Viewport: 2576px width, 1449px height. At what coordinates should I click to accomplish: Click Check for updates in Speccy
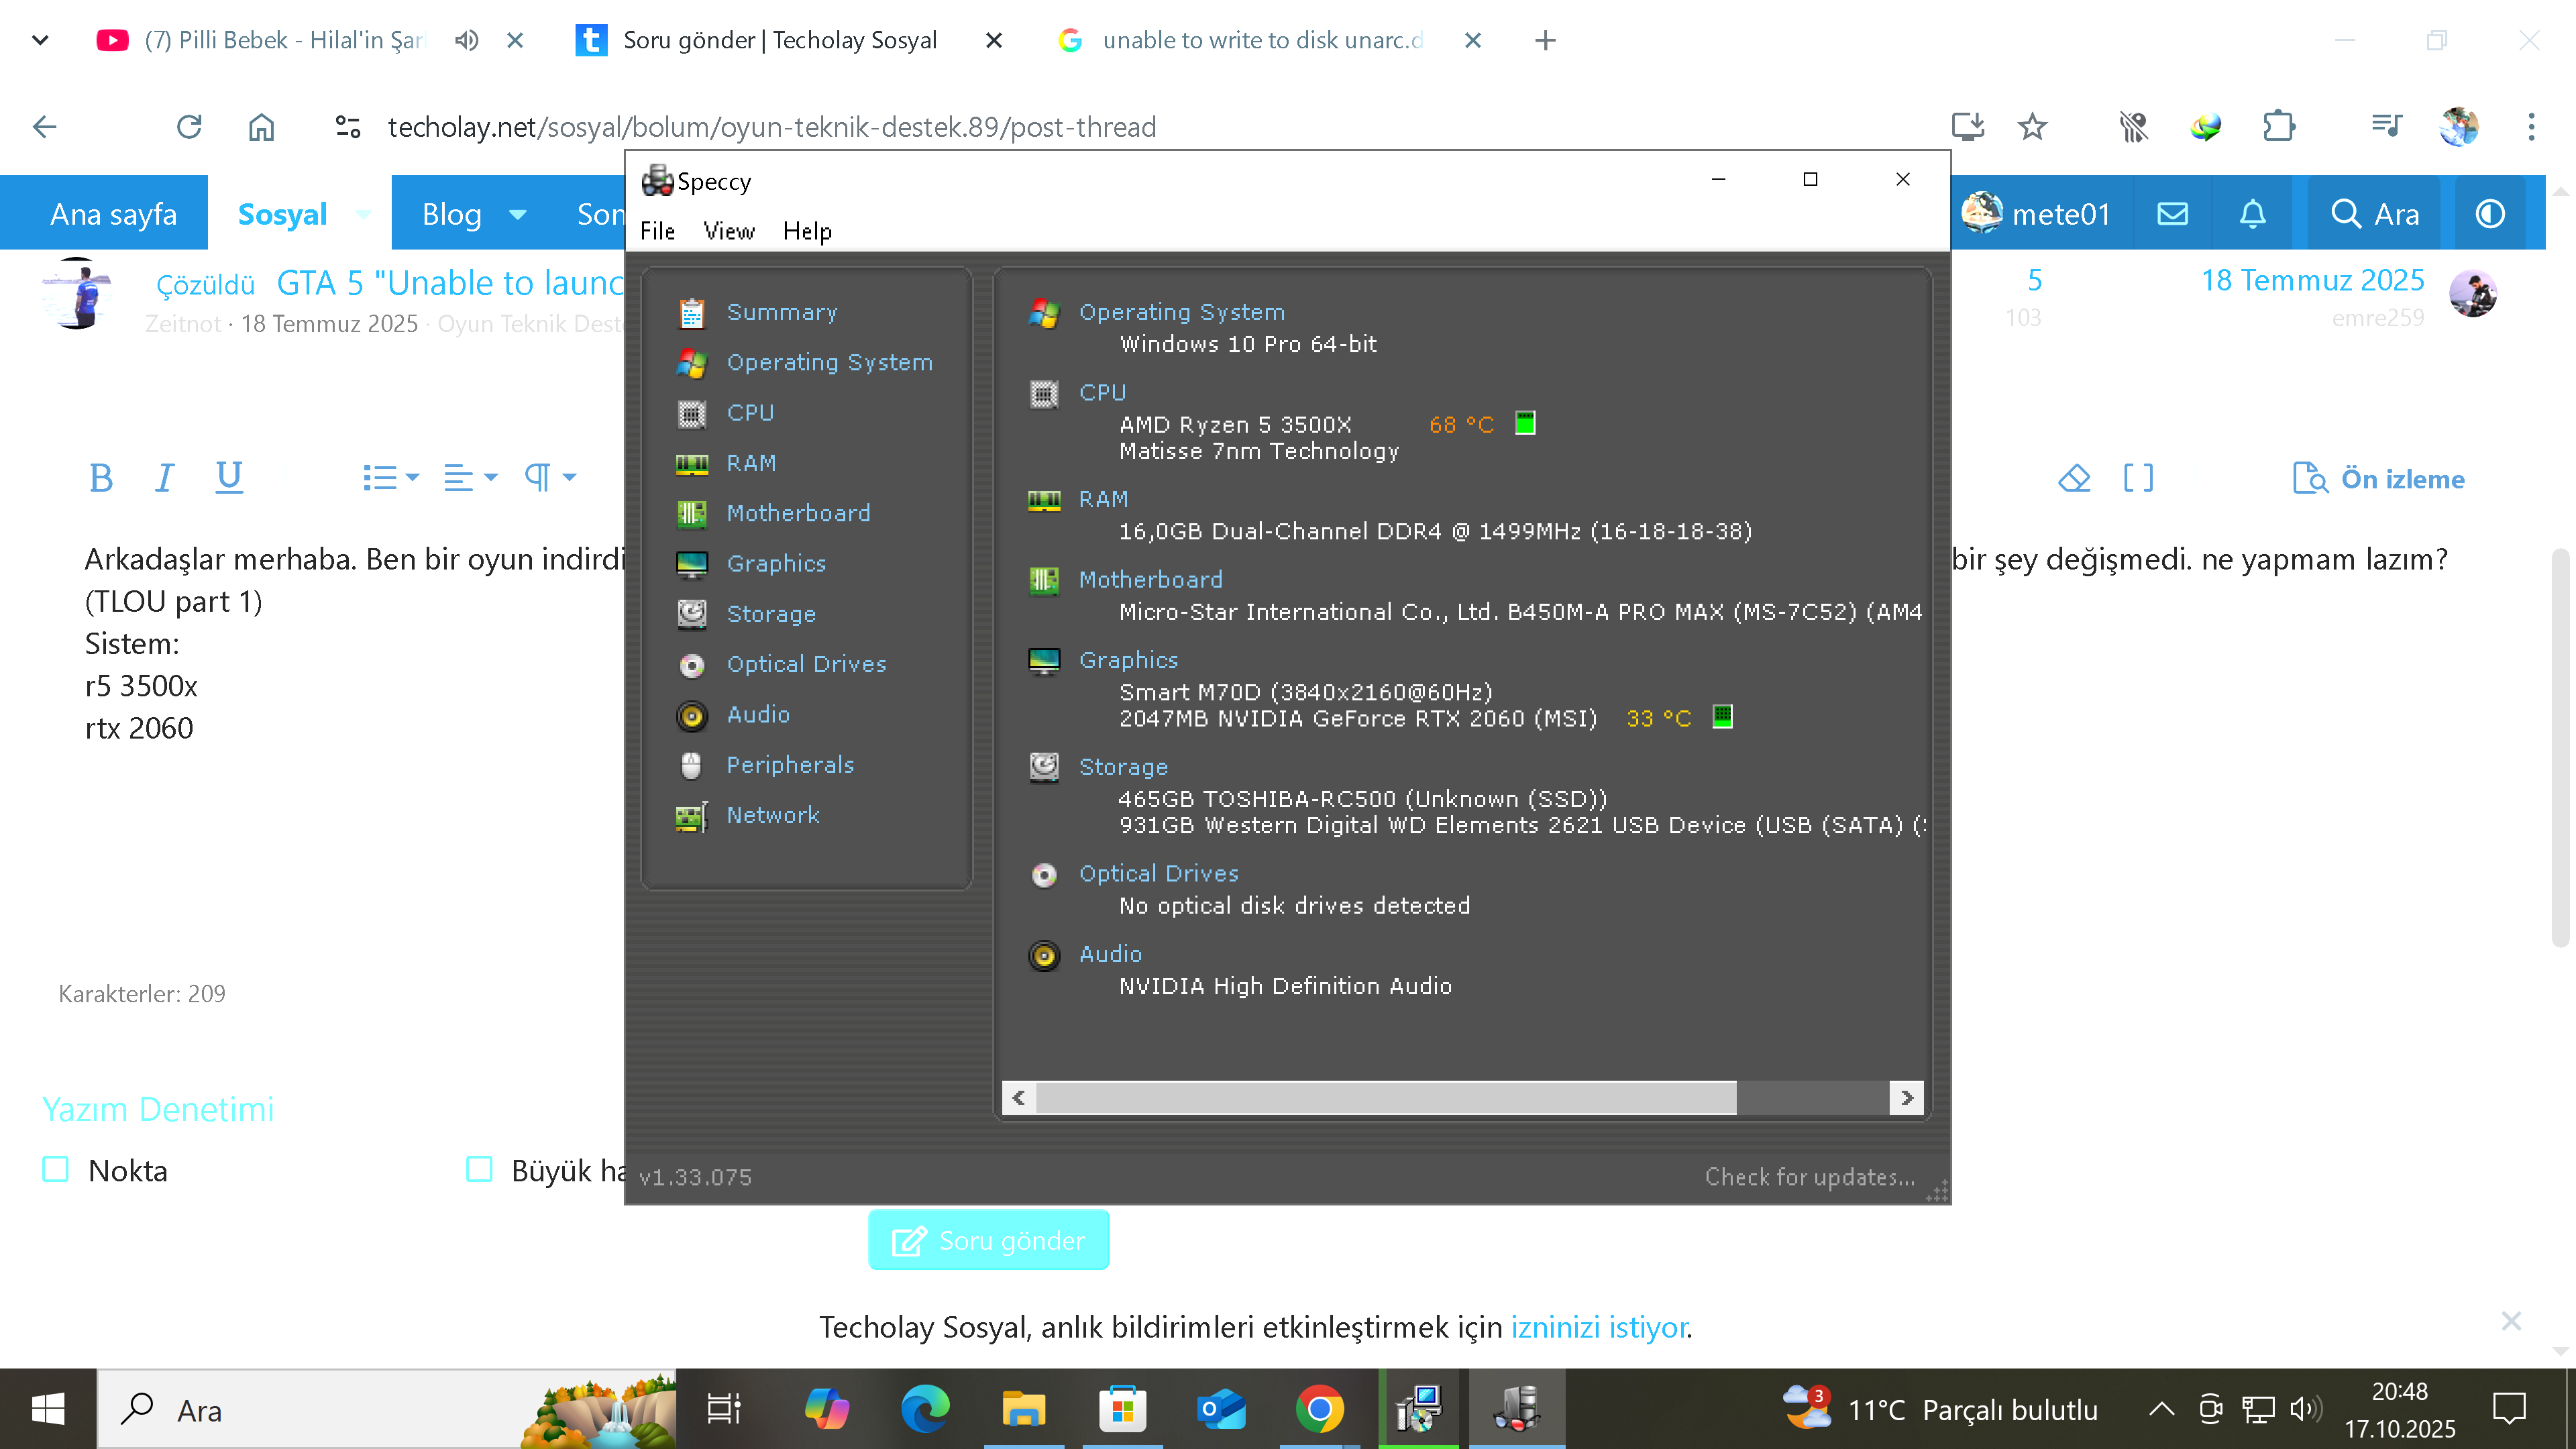1810,1177
